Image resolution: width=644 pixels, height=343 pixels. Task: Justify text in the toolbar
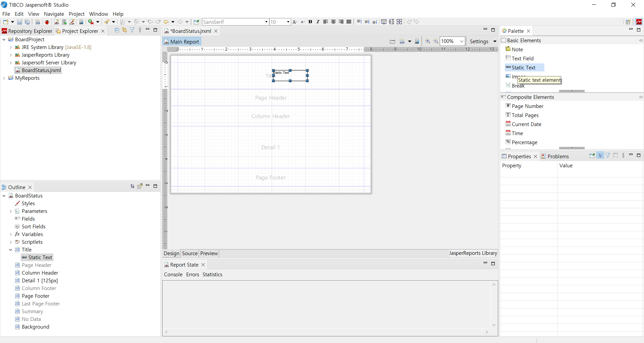click(349, 22)
